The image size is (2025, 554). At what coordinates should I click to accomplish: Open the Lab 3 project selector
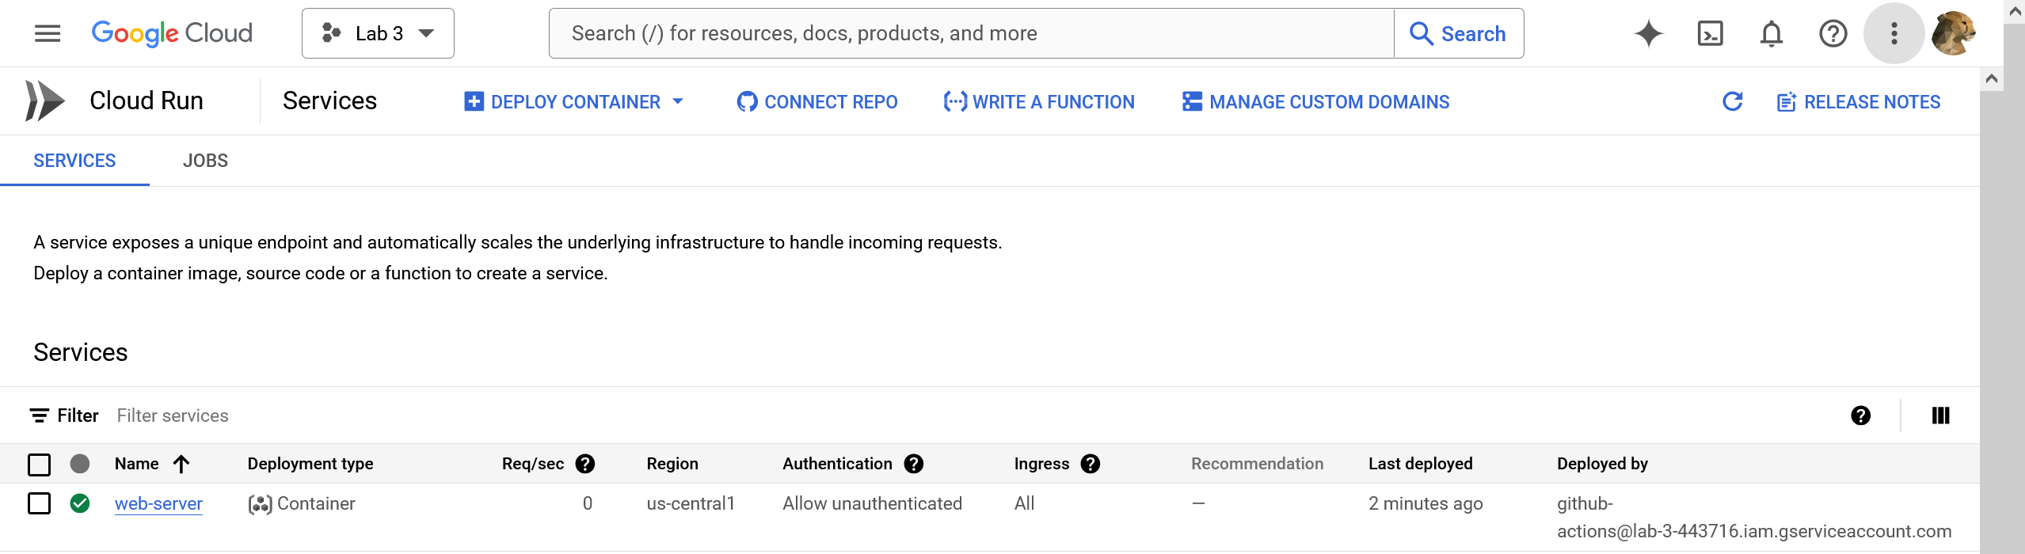click(378, 33)
